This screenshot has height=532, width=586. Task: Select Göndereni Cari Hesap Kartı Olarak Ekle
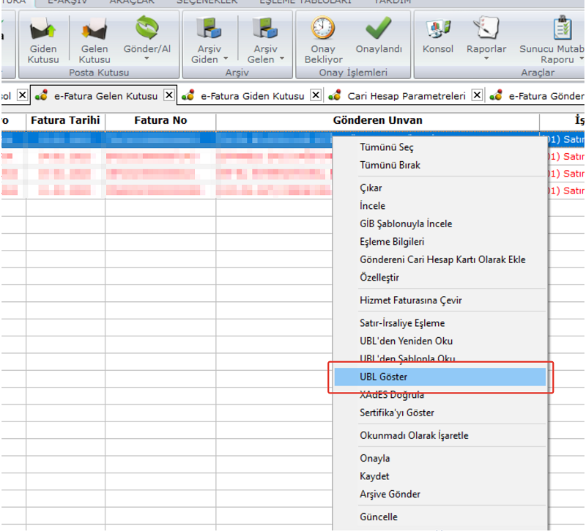(440, 260)
